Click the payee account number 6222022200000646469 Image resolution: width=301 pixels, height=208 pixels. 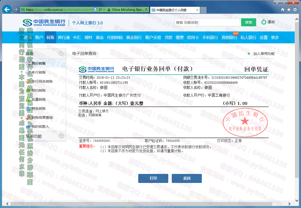(x=221, y=82)
